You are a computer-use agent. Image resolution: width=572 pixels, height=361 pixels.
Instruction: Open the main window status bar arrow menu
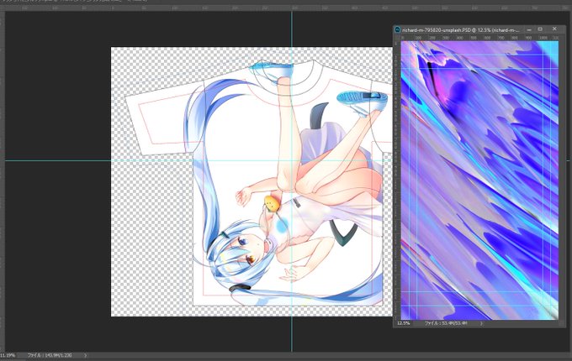coord(85,355)
